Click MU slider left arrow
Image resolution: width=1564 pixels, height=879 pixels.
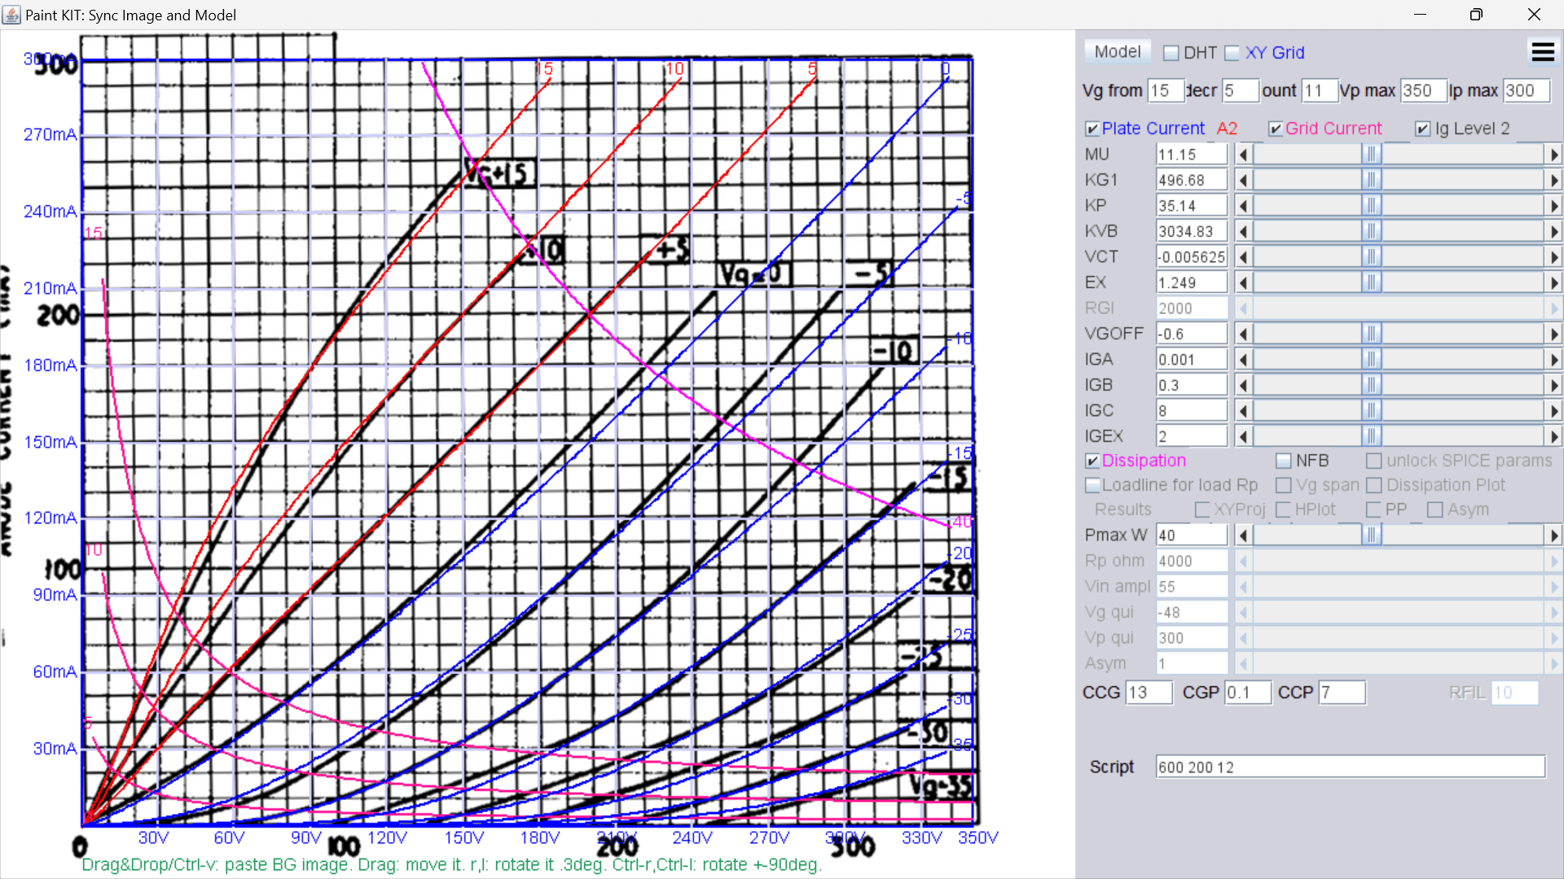point(1243,155)
